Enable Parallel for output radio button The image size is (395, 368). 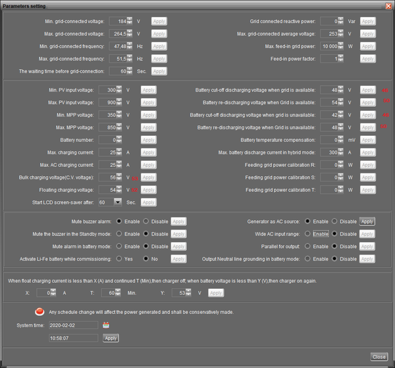click(307, 246)
